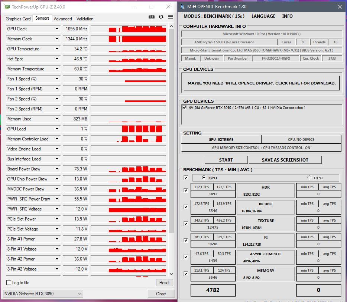This screenshot has width=347, height=302.
Task: Open the INFO menu
Action: [287, 16]
